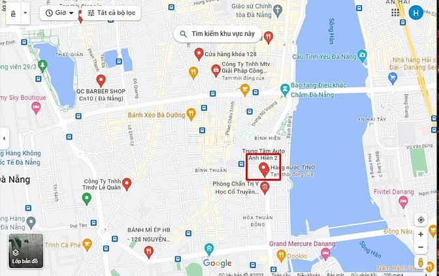This screenshot has height=276, width=439.
Task: Select Công Ty Tnhh Tmdv Lê Quân pin
Action: pyautogui.click(x=127, y=185)
